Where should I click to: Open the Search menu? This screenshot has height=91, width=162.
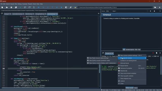coord(8,4)
